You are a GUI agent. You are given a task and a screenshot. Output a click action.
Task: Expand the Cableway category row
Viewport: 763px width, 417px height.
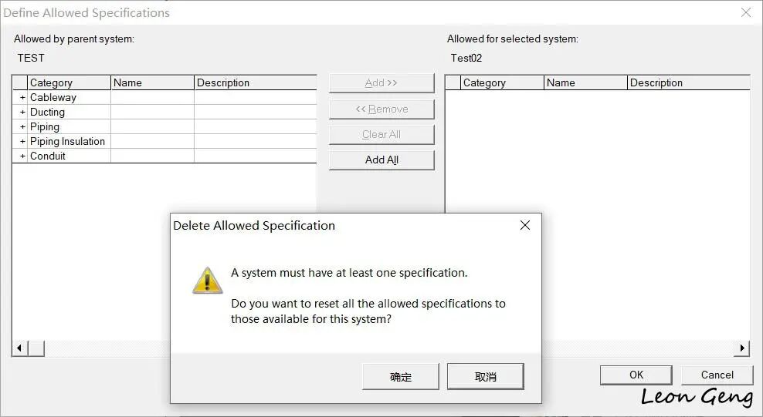click(x=22, y=98)
